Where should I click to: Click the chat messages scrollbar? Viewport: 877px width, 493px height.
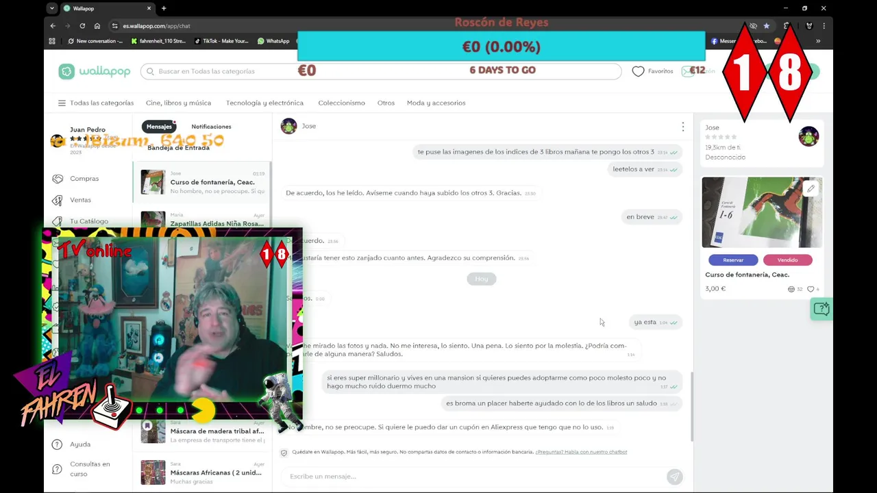[691, 406]
